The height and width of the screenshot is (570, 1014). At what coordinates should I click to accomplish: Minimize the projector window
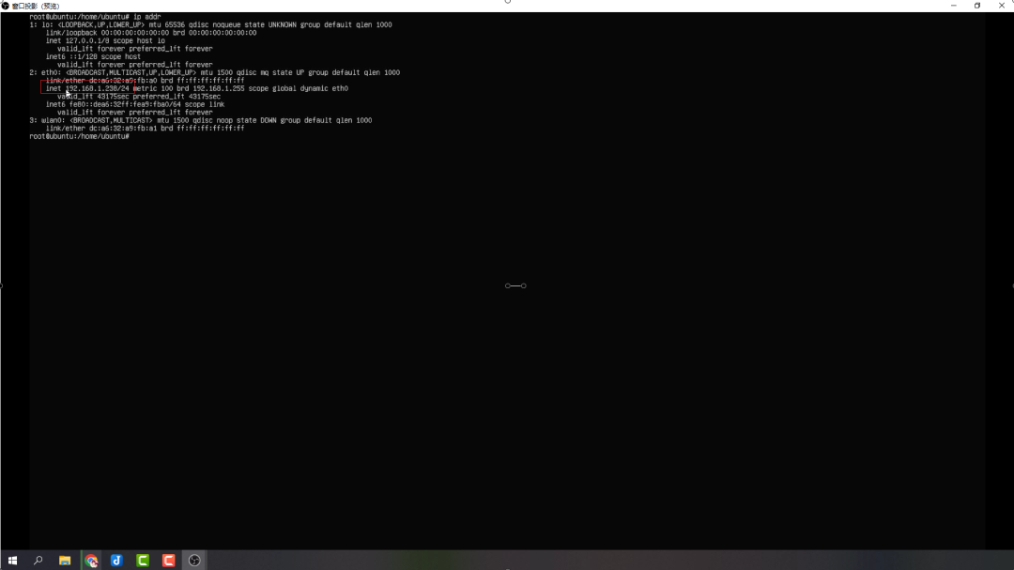coord(953,6)
